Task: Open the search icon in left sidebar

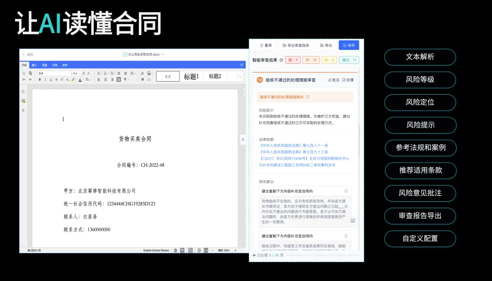Action: pos(23,92)
